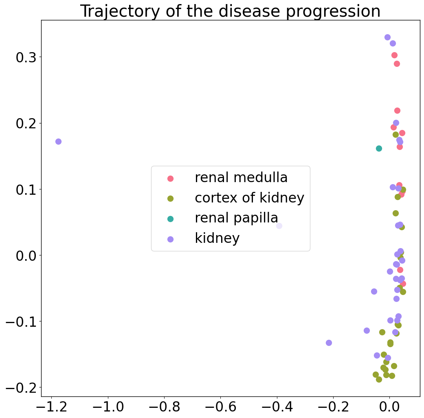The image size is (424, 418).
Task: Click the y-axis tick label 0.3
Action: 26,57
